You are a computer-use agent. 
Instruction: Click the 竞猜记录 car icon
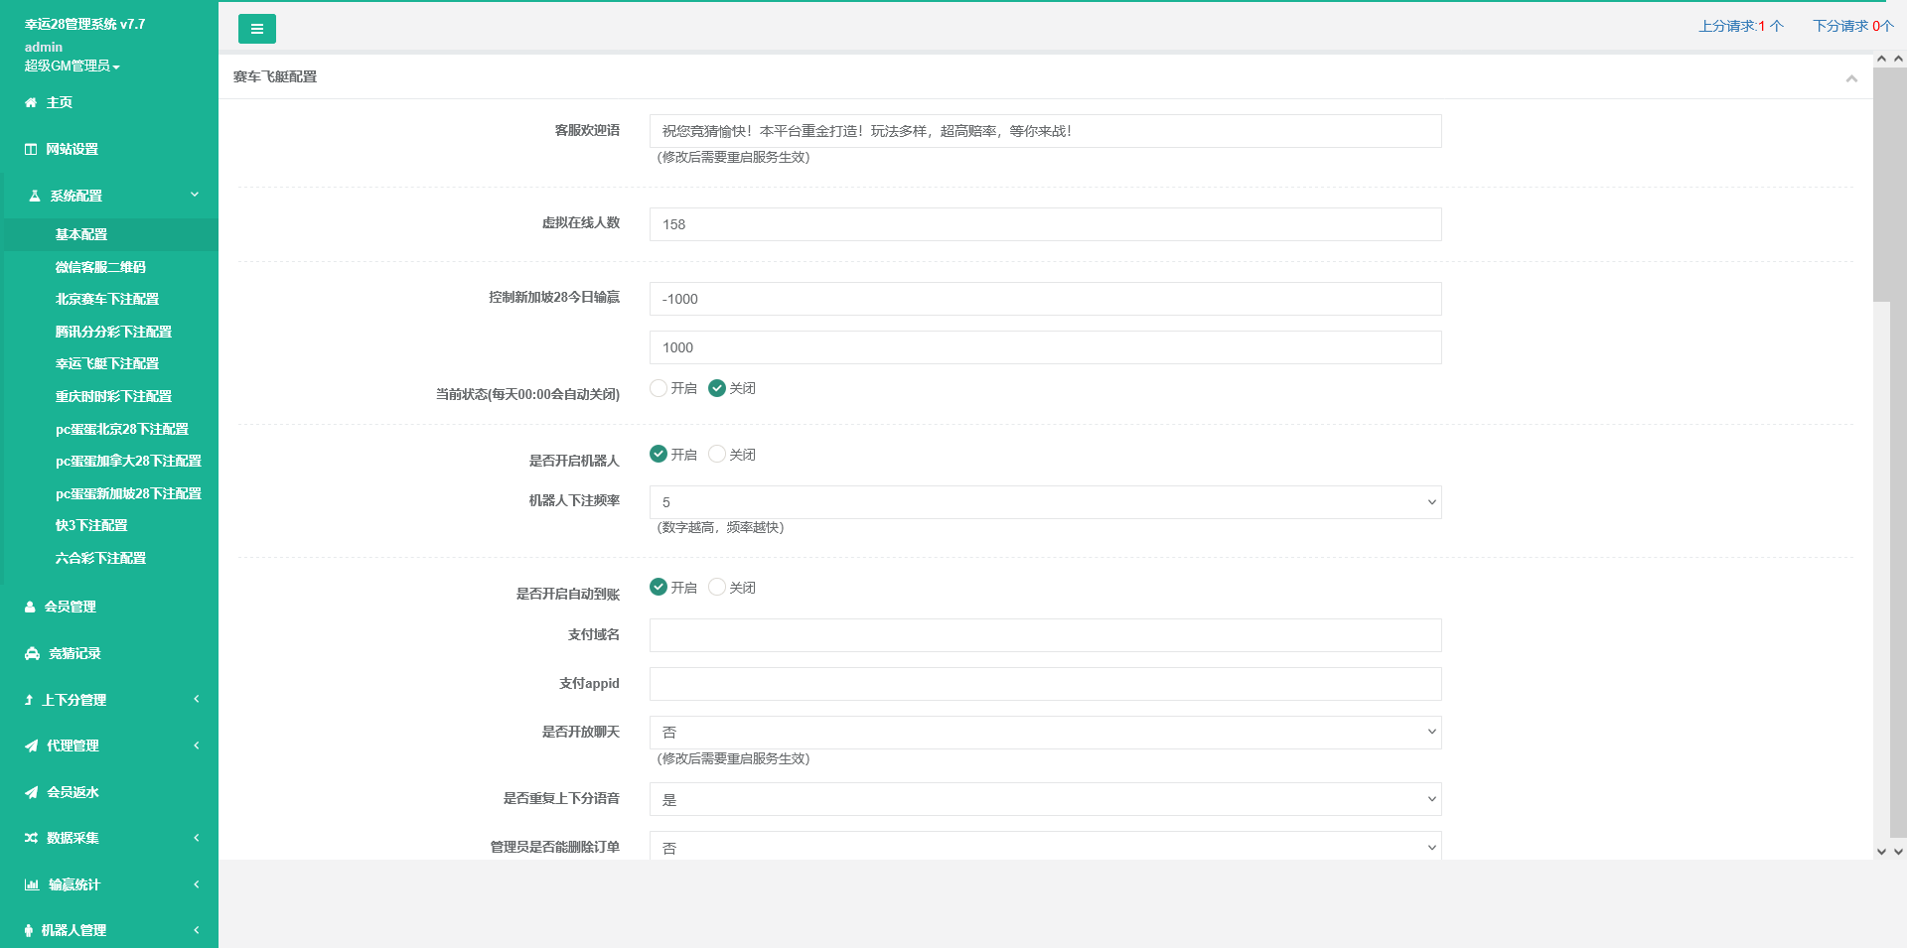click(32, 653)
